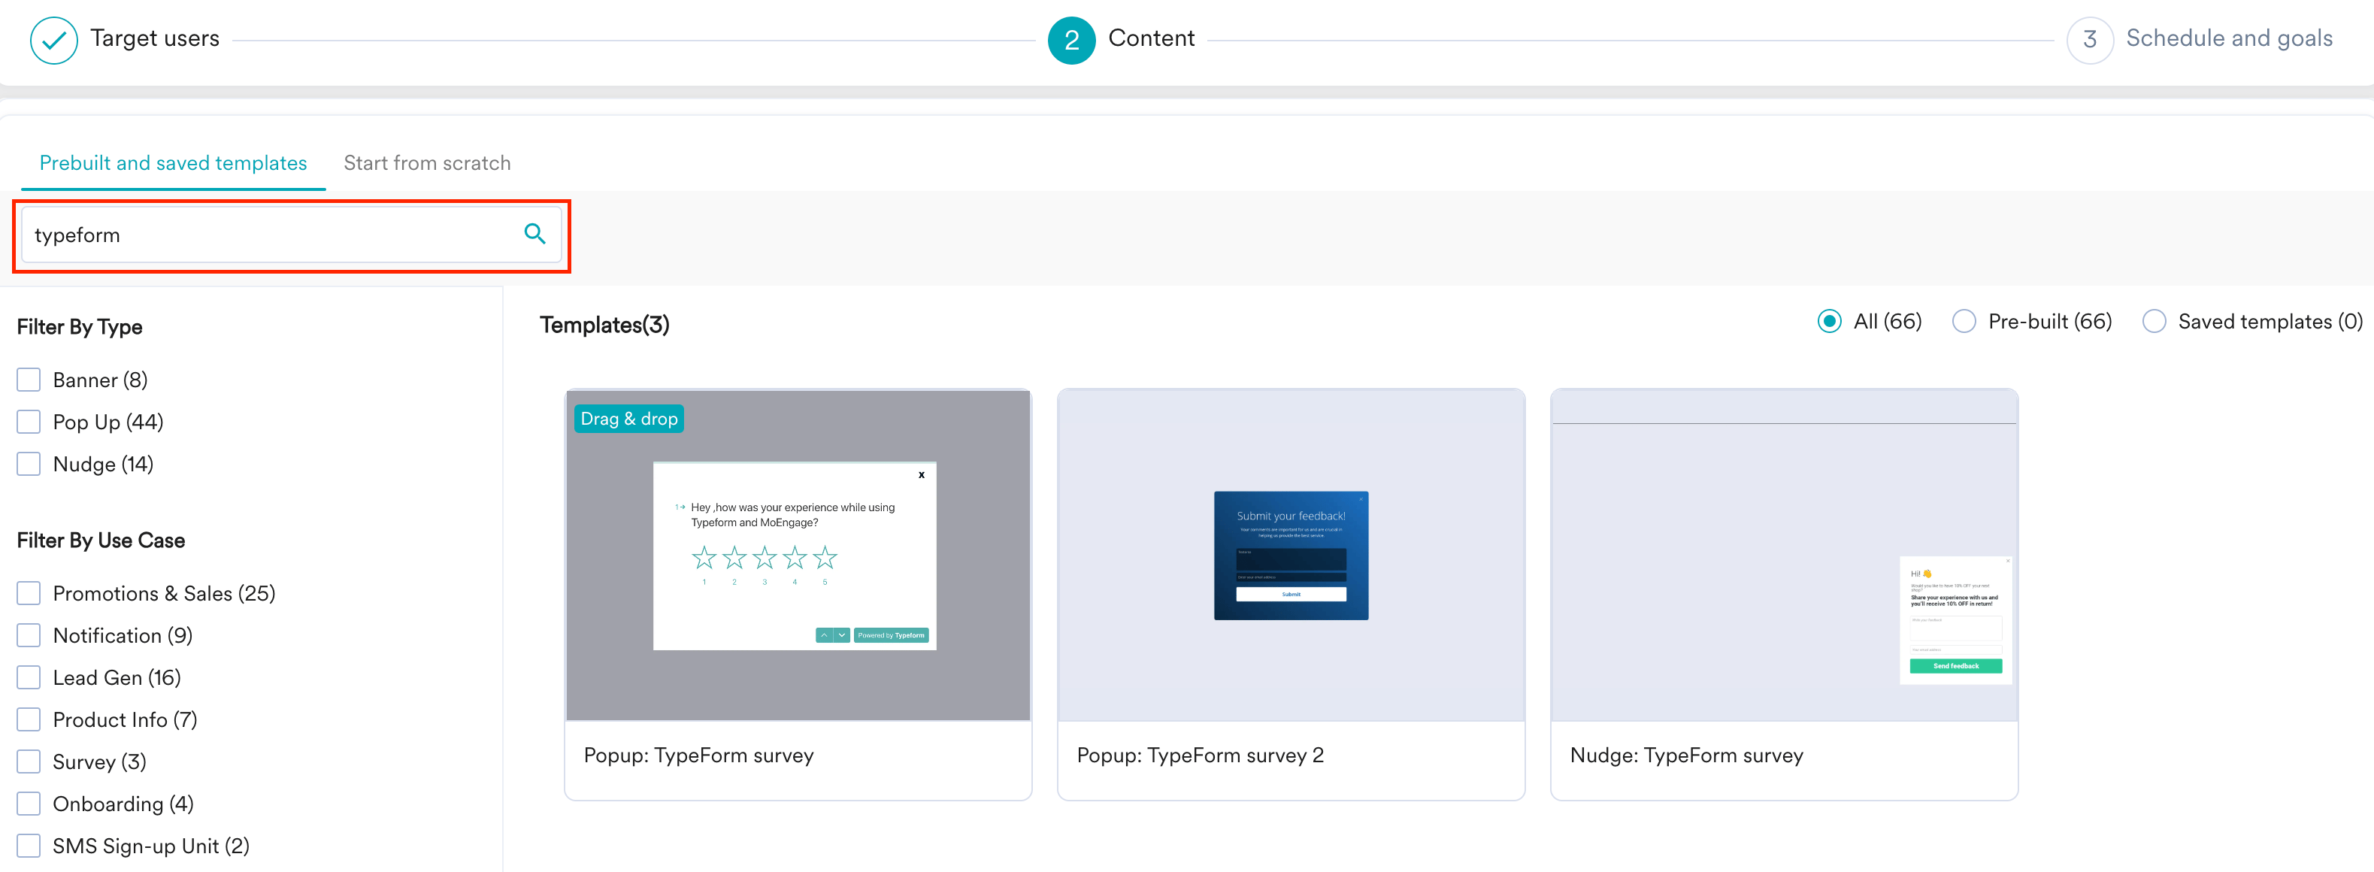This screenshot has width=2374, height=872.
Task: Open Prebuilt and saved templates tab
Action: point(173,163)
